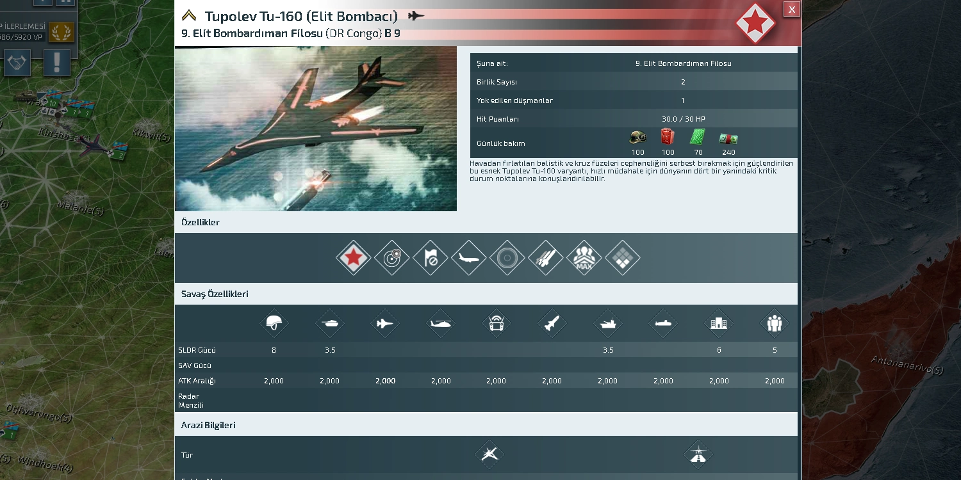The width and height of the screenshot is (961, 480).
Task: Click the bold 2,000 attack range for aircraft
Action: (x=385, y=381)
